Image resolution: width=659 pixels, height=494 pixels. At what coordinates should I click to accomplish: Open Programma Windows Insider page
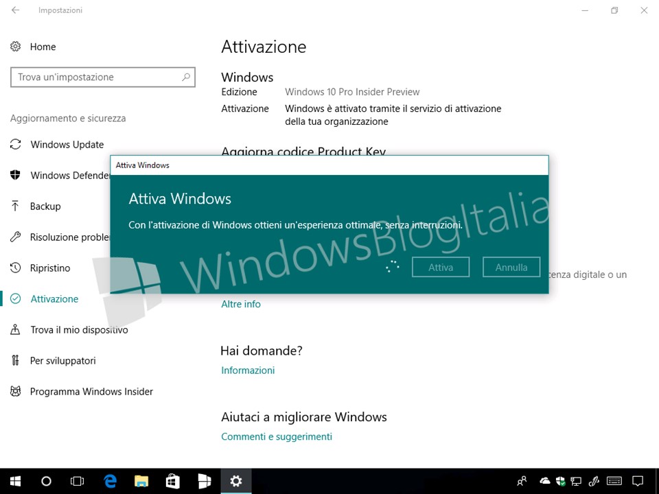tap(91, 392)
